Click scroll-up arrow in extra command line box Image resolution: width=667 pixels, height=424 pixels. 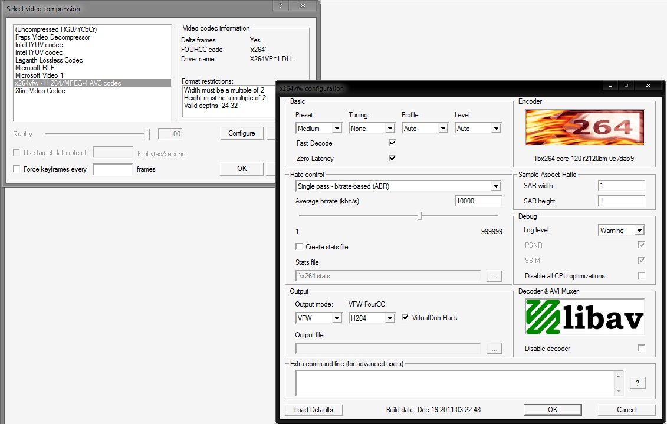[619, 376]
